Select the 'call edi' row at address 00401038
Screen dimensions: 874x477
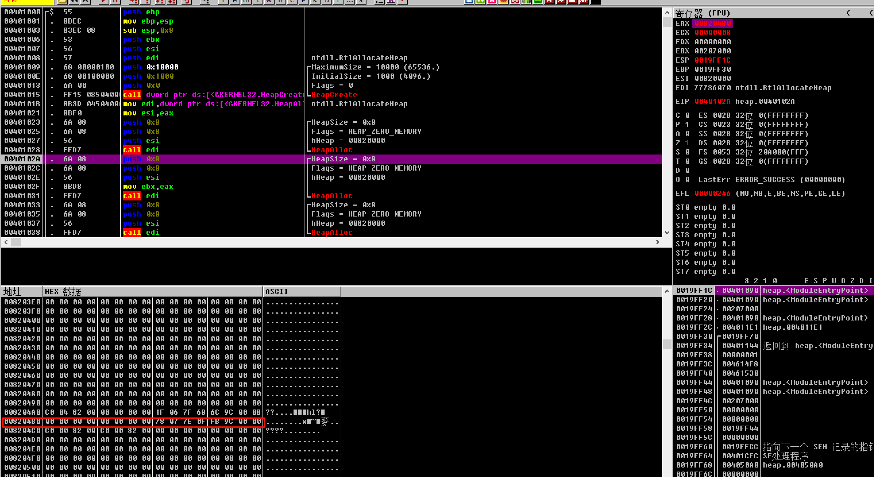tap(331, 232)
